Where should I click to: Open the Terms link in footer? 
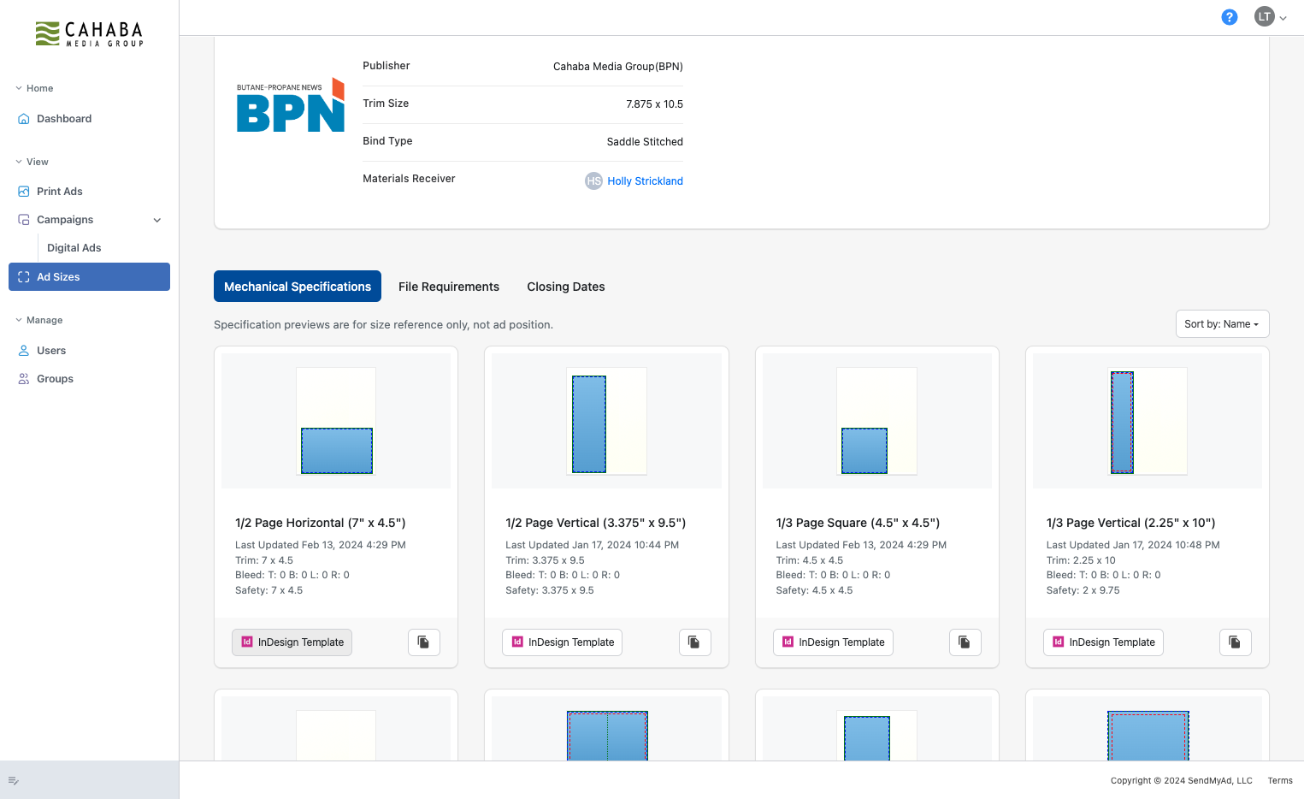(x=1280, y=780)
